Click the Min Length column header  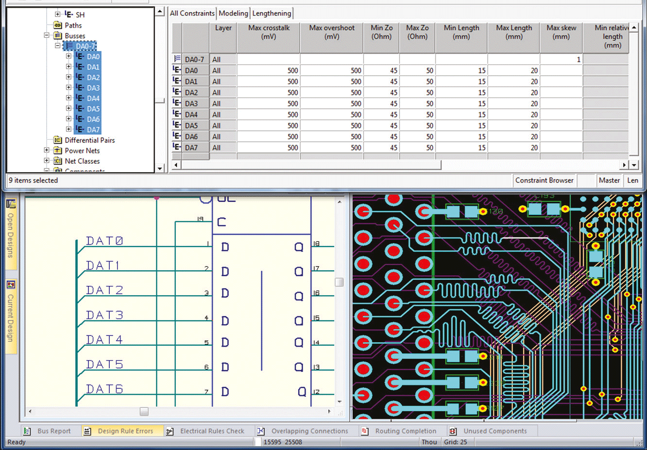click(x=461, y=37)
